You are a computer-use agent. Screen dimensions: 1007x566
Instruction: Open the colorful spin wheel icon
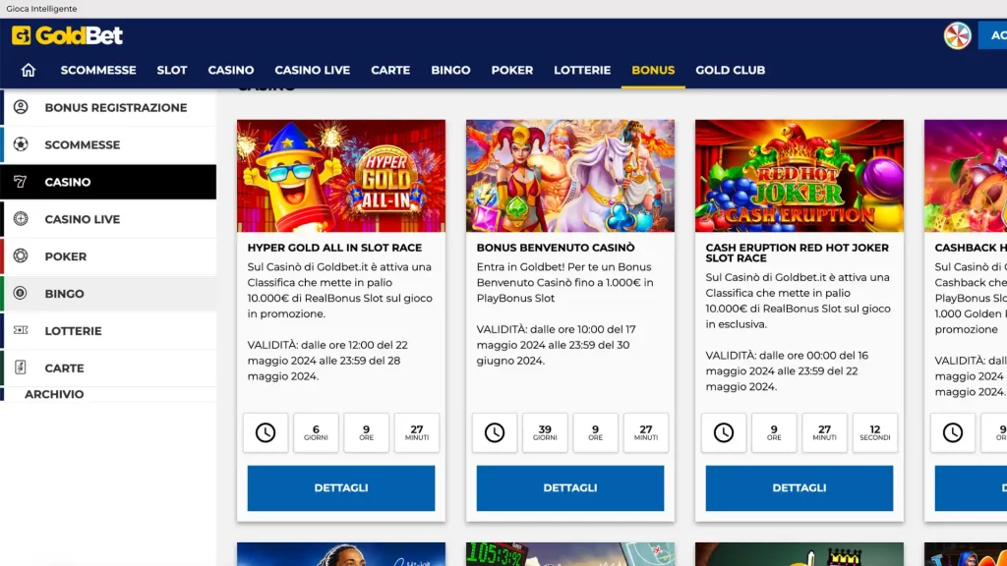[957, 35]
